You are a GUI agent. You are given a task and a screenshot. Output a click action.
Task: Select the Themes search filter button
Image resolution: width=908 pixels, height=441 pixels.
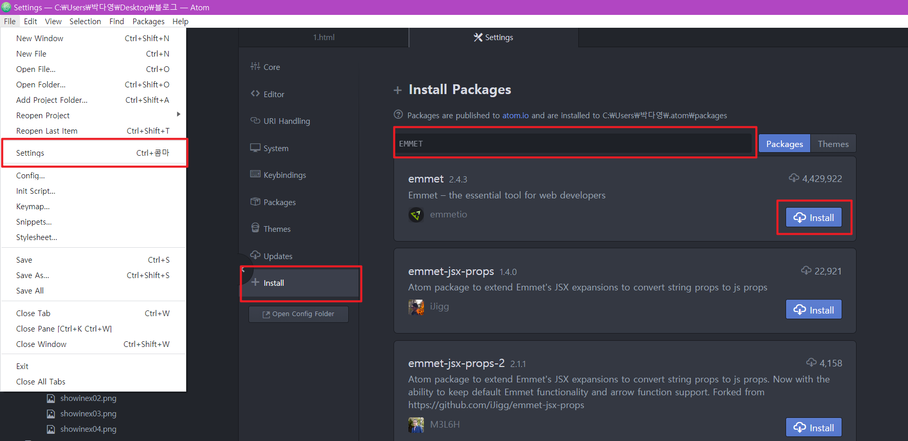pyautogui.click(x=833, y=144)
